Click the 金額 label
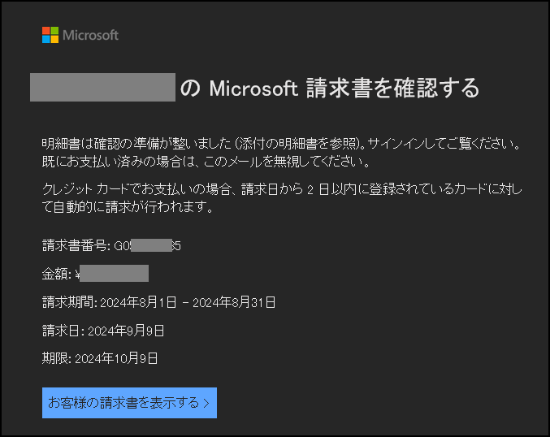This screenshot has height=437, width=550. [57, 274]
